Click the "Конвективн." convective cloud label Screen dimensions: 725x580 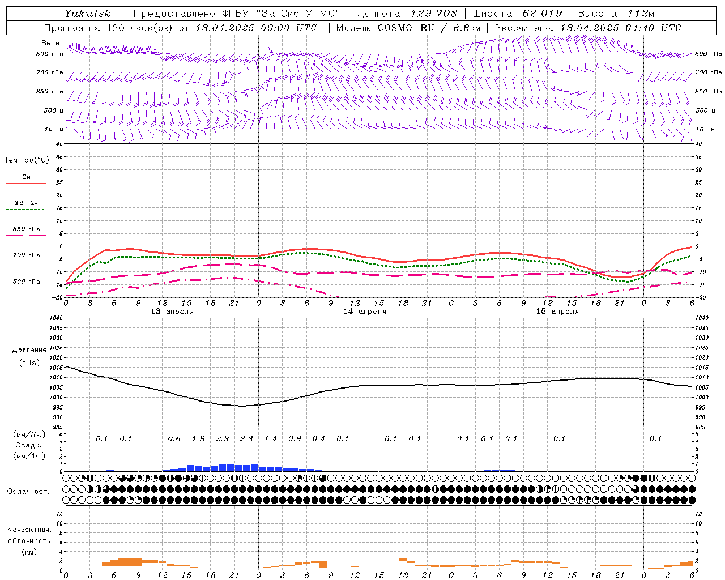coord(29,530)
